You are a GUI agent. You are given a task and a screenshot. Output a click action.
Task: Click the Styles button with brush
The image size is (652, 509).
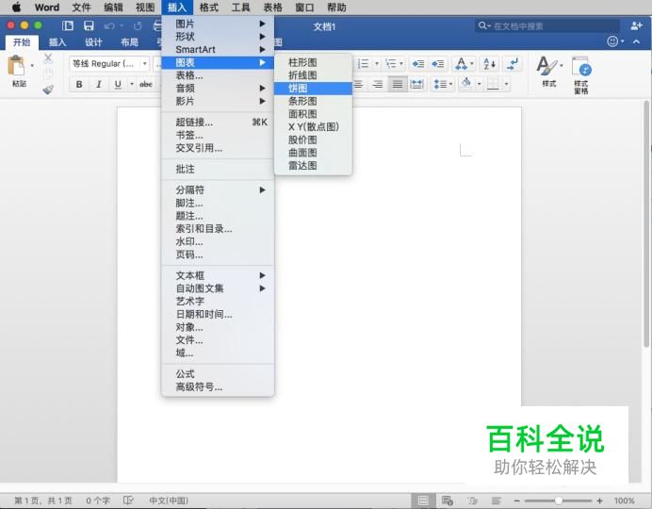click(548, 71)
